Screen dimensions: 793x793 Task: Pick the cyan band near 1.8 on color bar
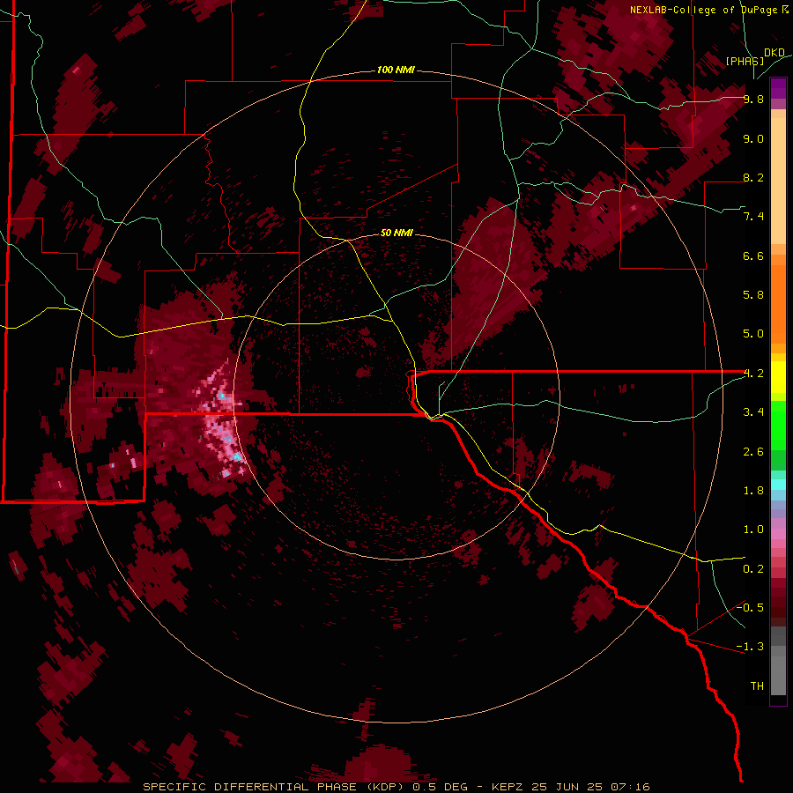coord(778,485)
